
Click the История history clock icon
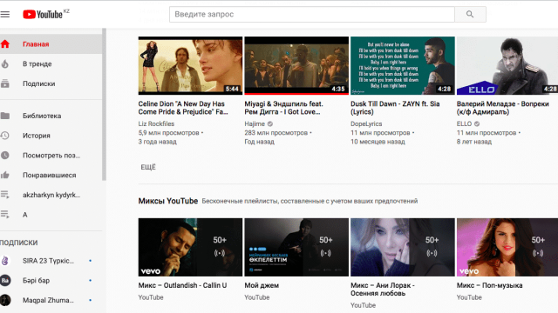point(5,136)
